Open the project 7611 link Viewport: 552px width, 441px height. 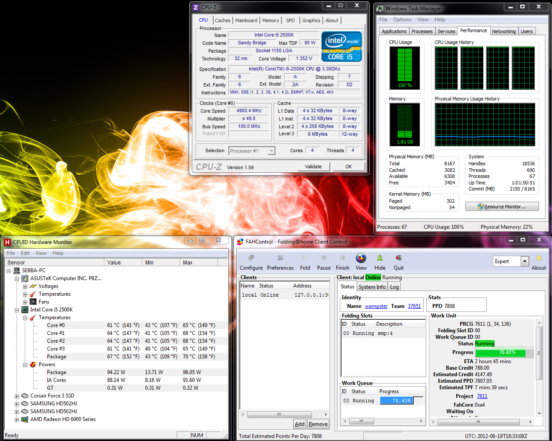click(x=482, y=396)
